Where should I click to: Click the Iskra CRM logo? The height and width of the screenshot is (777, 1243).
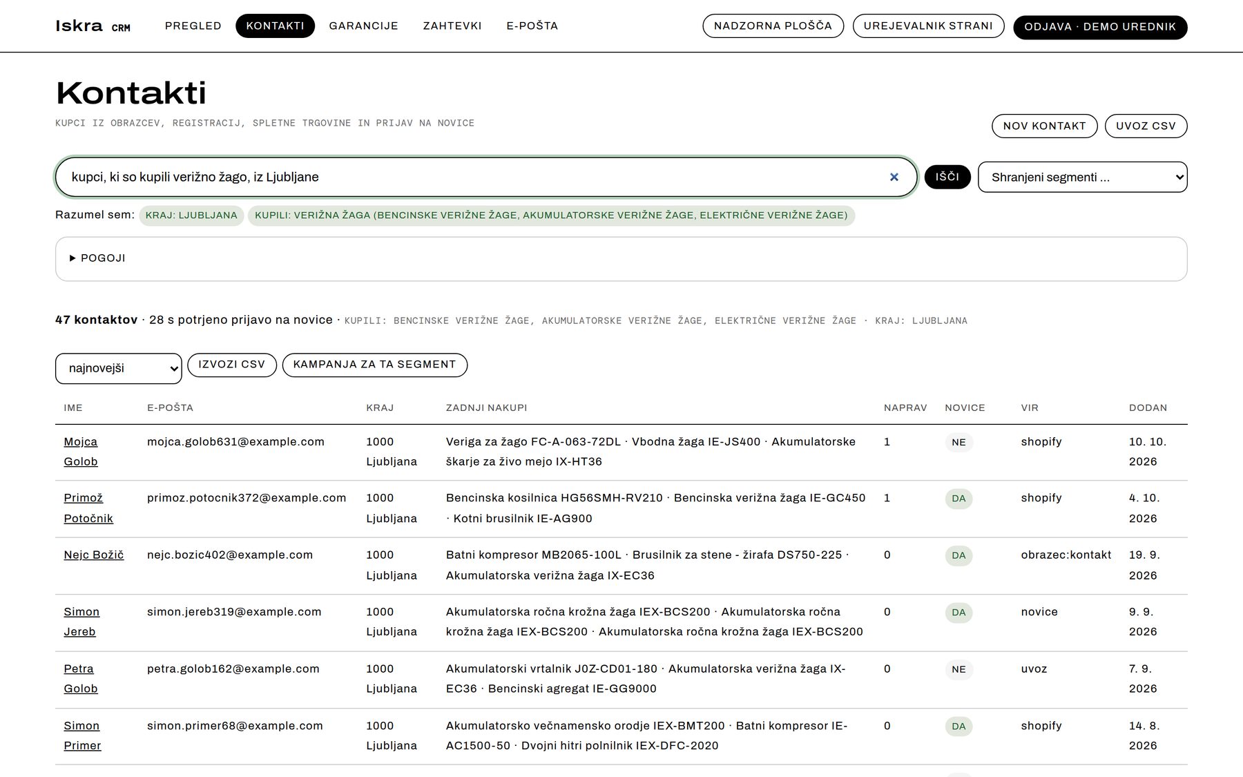pyautogui.click(x=93, y=26)
